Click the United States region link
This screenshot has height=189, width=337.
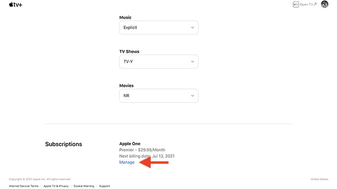(x=319, y=179)
